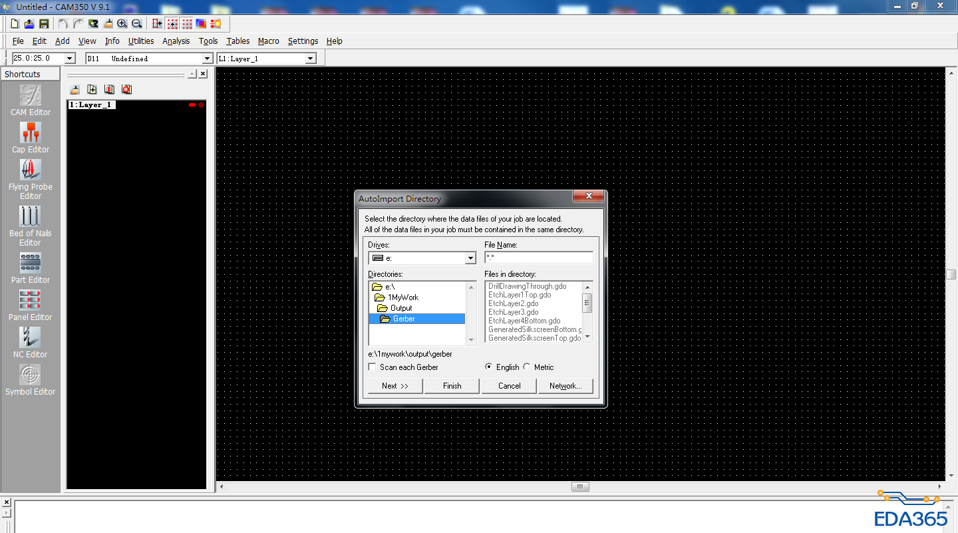Click the Files in directory scrollbar thumb
Image resolution: width=958 pixels, height=533 pixels.
coord(587,303)
